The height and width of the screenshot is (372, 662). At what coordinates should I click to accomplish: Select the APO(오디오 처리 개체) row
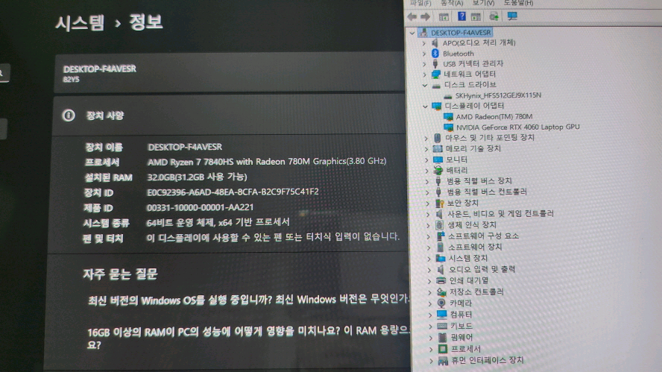[479, 42]
